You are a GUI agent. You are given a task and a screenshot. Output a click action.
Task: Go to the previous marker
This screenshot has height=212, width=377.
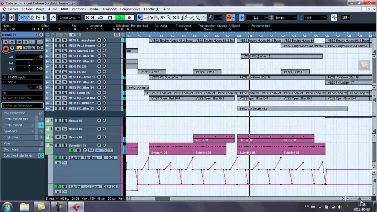88,18
